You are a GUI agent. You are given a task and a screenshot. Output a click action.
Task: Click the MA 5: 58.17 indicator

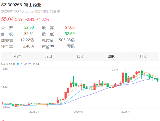pos(11,64)
